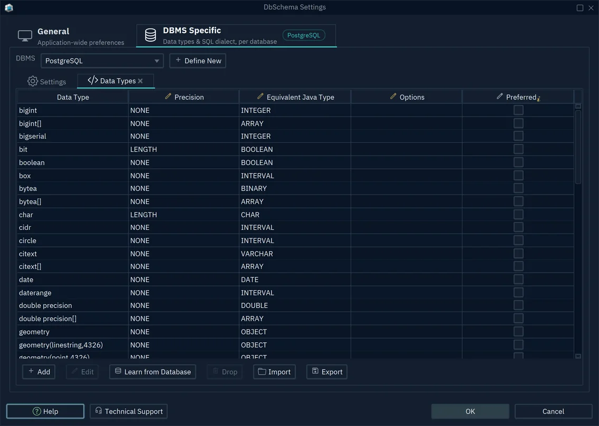Click CHAR Java type cell for char row

295,215
